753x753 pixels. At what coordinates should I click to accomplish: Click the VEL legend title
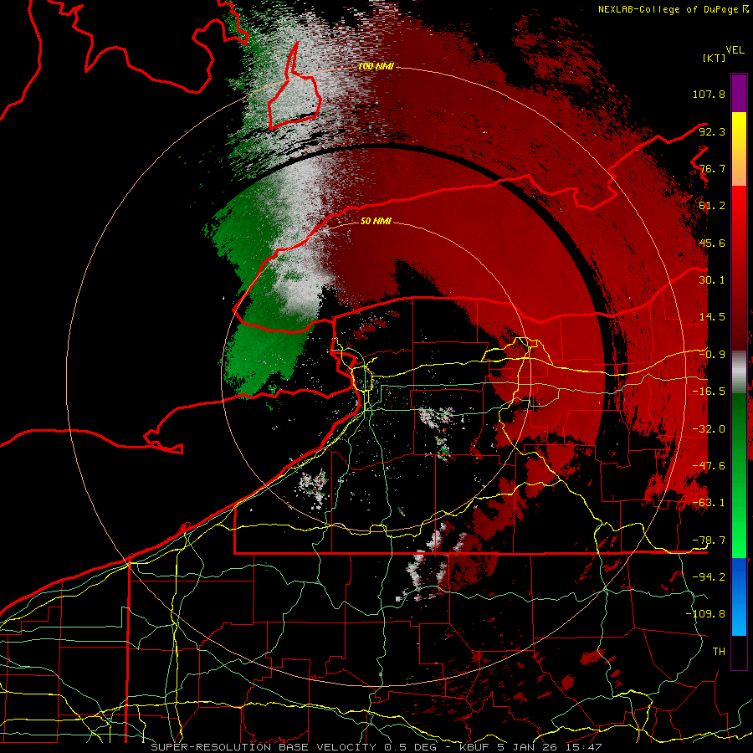pyautogui.click(x=735, y=50)
